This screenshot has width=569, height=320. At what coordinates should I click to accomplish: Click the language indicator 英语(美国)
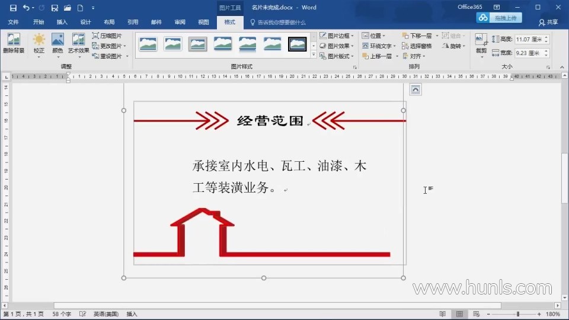[x=106, y=314]
